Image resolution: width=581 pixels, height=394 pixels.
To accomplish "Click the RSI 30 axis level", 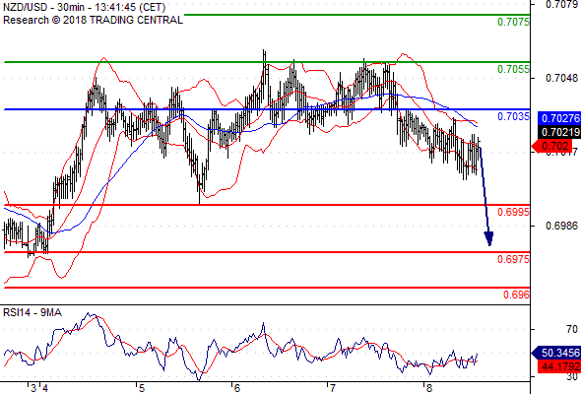I will [x=572, y=377].
